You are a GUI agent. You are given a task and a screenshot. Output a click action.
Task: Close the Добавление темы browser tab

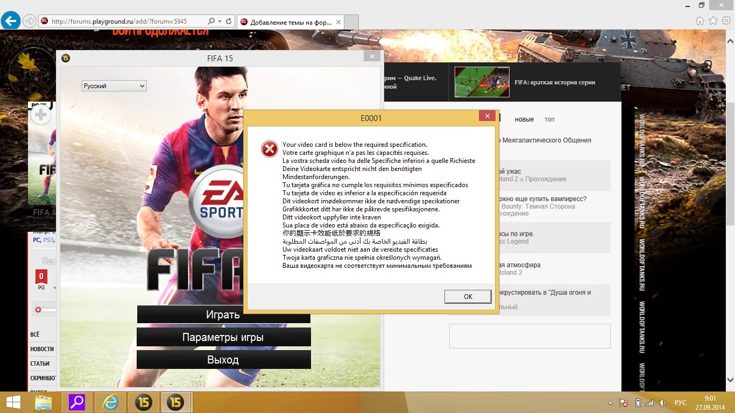(x=338, y=22)
